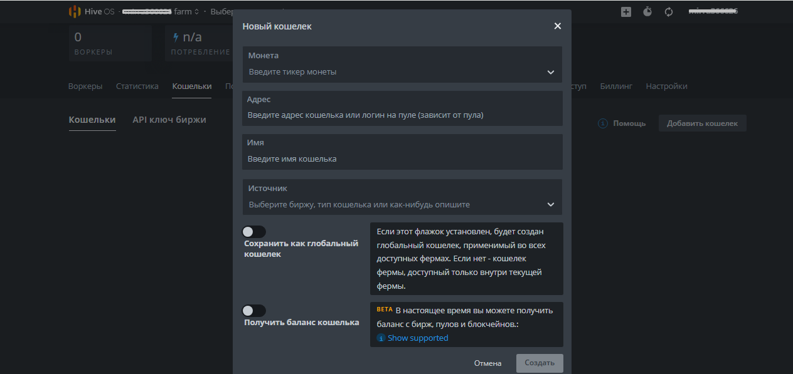The width and height of the screenshot is (793, 374).
Task: Click the plus add icon in header
Action: [x=626, y=11]
